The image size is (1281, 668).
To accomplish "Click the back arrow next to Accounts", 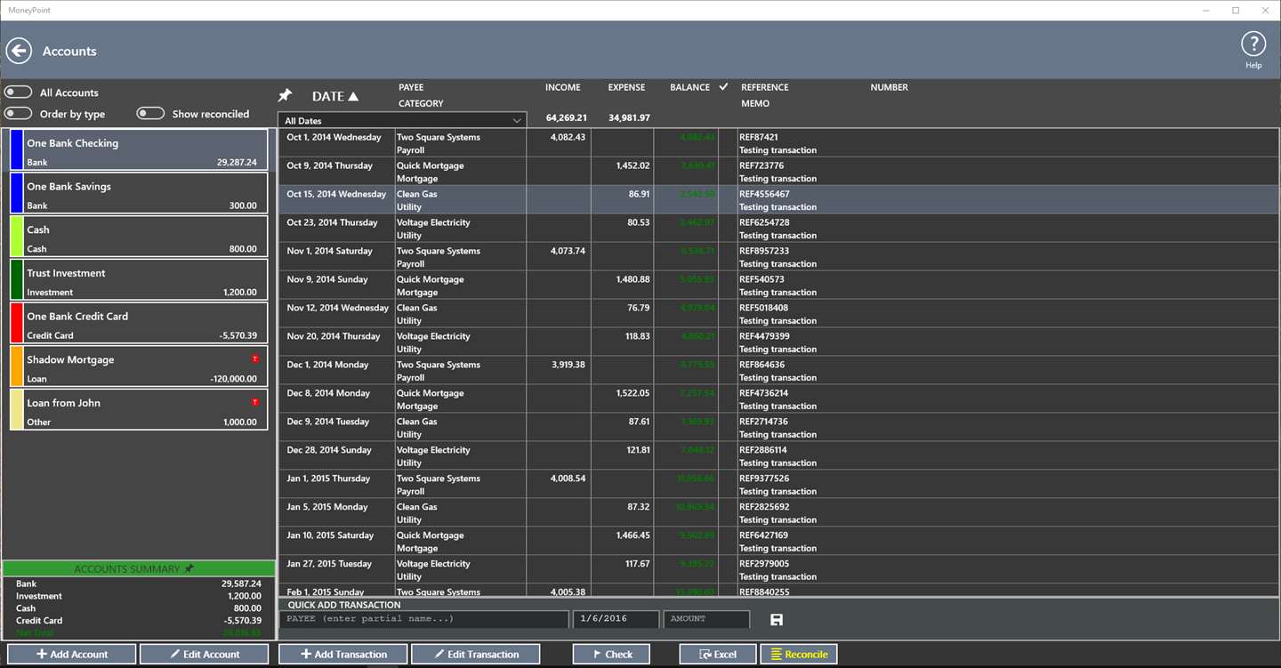I will [19, 51].
